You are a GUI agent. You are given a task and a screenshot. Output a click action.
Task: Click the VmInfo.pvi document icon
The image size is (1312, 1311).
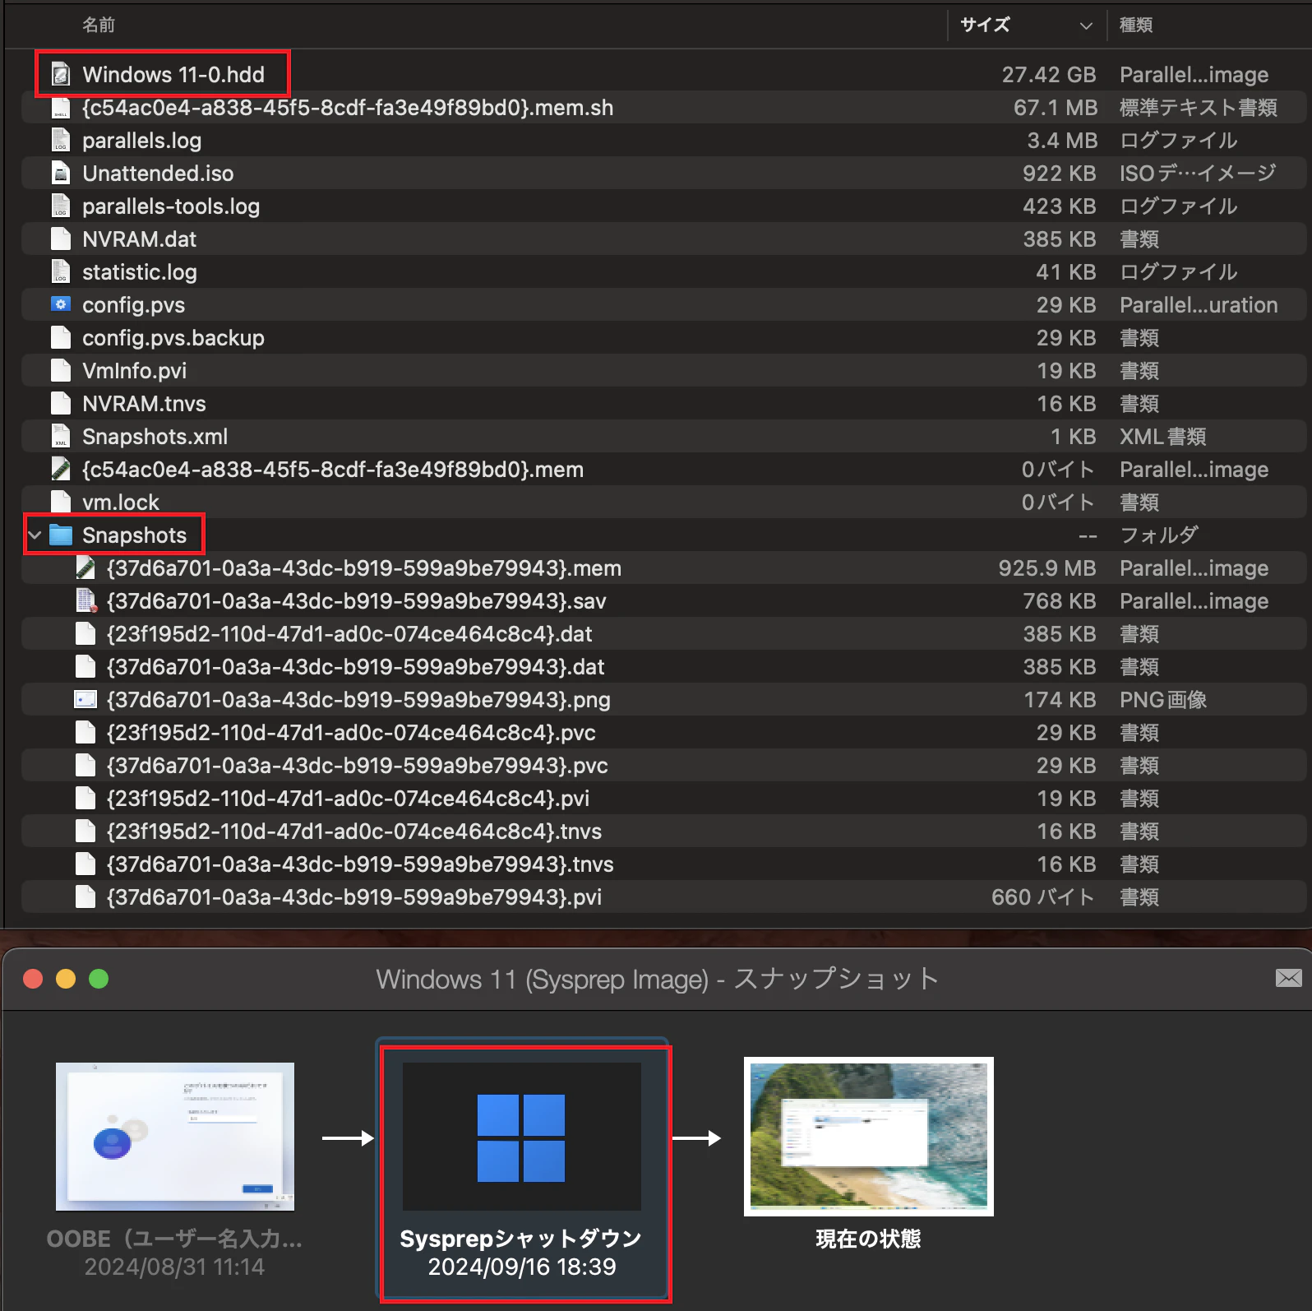pos(61,371)
